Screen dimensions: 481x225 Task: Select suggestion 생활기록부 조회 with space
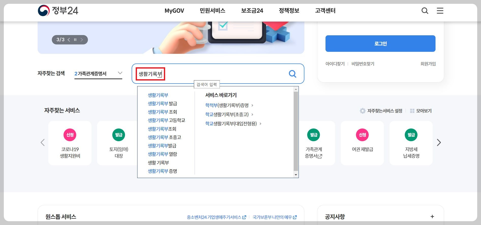(x=162, y=112)
